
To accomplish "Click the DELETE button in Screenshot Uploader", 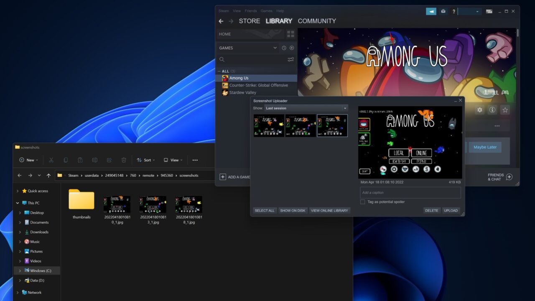I will (x=432, y=211).
